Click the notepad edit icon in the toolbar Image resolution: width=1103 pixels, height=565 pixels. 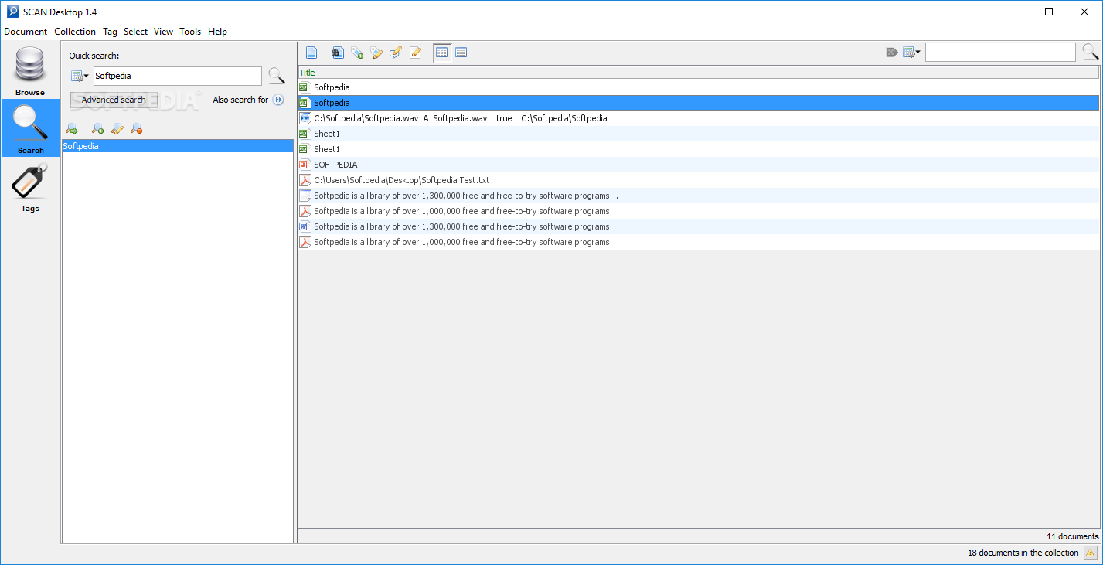[x=416, y=53]
